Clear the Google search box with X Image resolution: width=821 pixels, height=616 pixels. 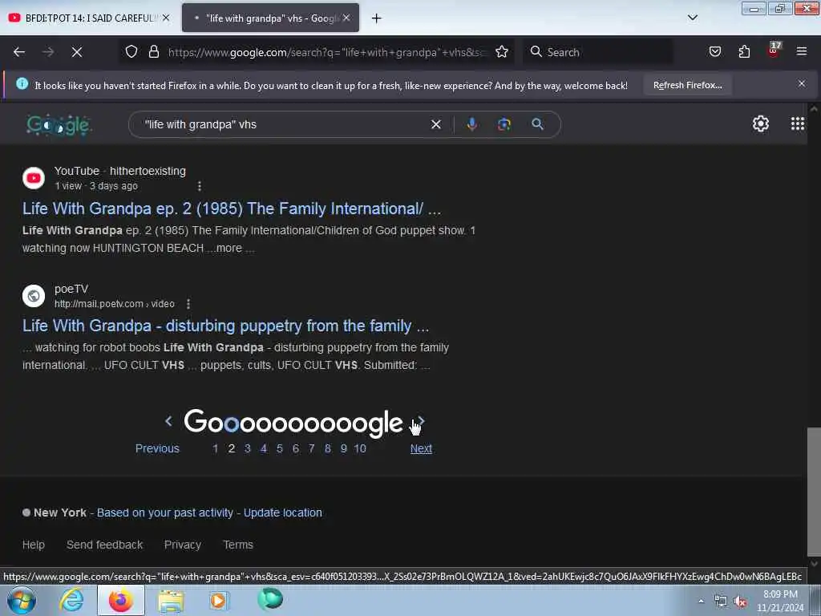tap(435, 124)
